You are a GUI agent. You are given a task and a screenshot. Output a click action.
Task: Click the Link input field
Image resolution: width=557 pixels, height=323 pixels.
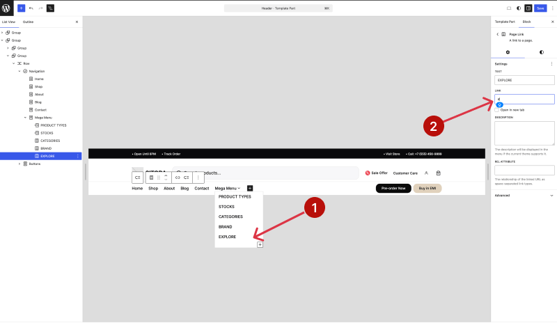point(524,99)
